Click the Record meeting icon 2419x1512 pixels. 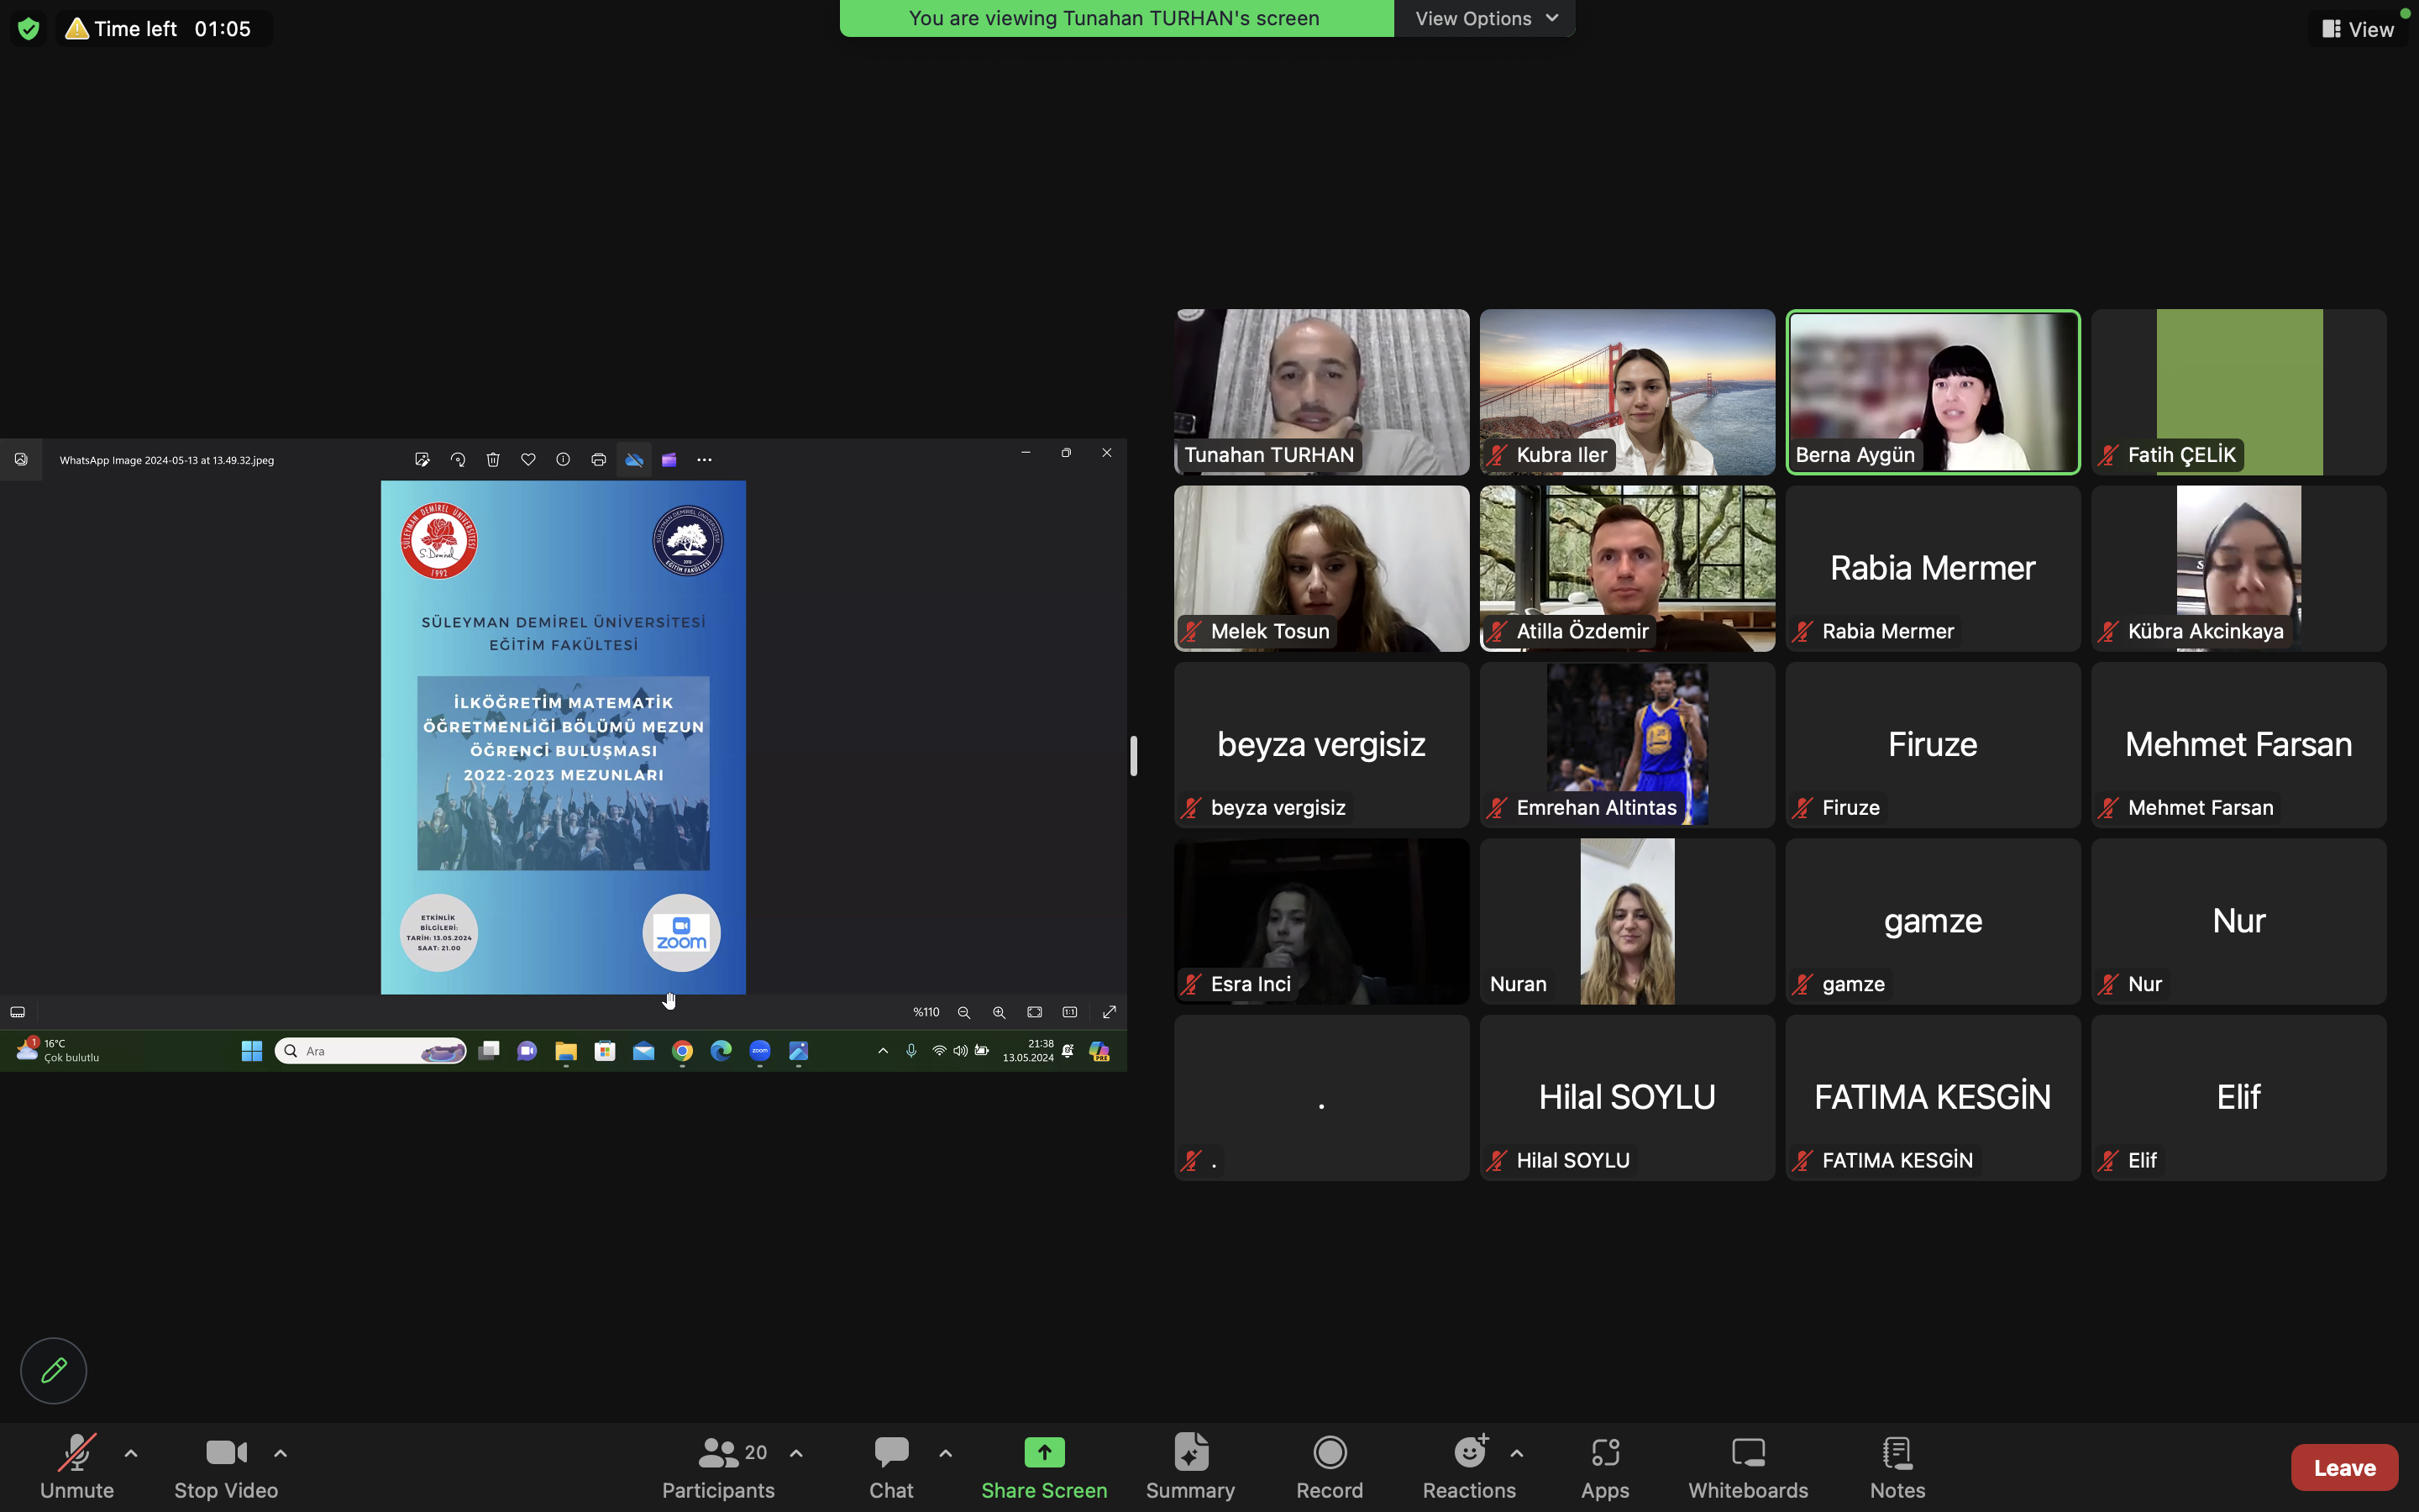pyautogui.click(x=1330, y=1453)
